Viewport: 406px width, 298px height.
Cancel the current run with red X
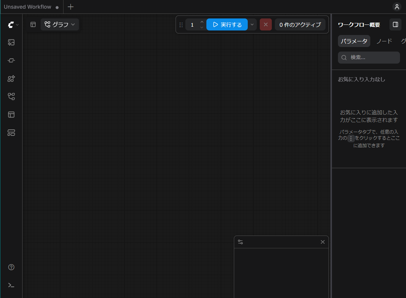(x=266, y=24)
